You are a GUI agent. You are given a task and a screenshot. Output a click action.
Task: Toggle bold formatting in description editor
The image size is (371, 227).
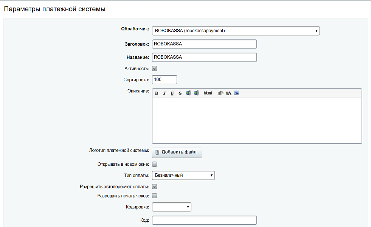click(157, 93)
